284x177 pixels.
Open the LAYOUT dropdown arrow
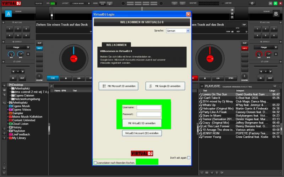89,4
